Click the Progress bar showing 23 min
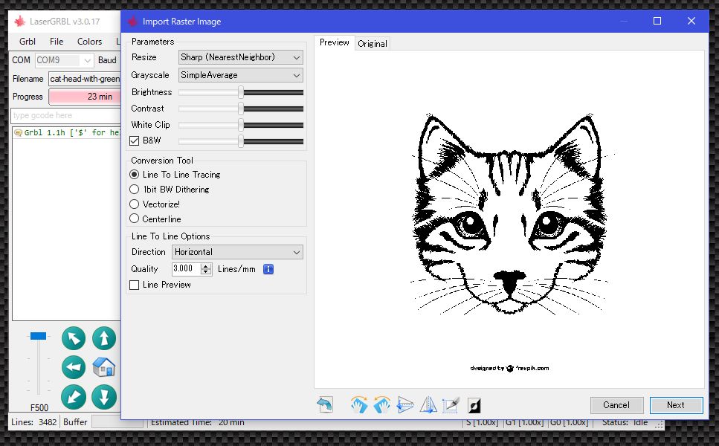The width and height of the screenshot is (719, 446). (85, 97)
